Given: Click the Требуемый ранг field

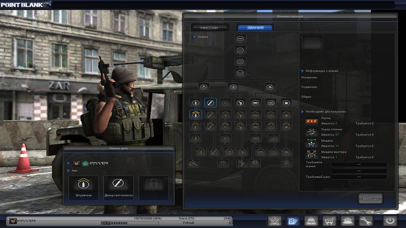Looking at the screenshot, I should 359,177.
